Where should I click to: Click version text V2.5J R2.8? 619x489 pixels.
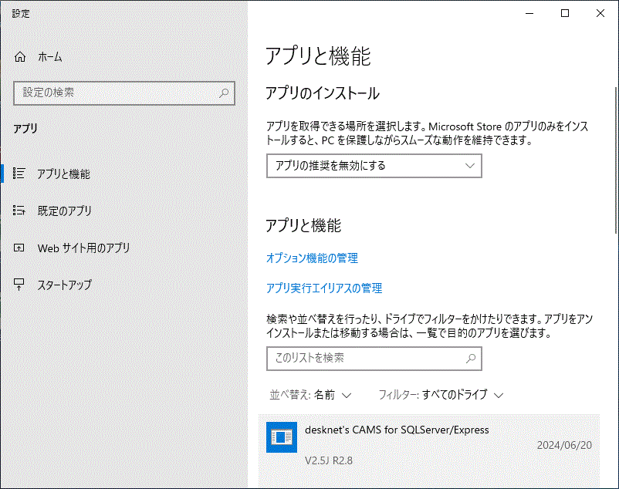click(x=329, y=460)
